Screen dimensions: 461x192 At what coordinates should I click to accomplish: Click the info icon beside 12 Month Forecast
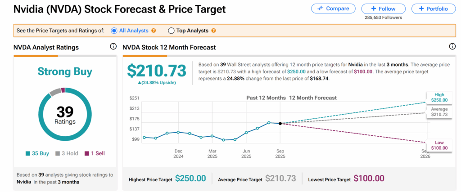pyautogui.click(x=452, y=47)
